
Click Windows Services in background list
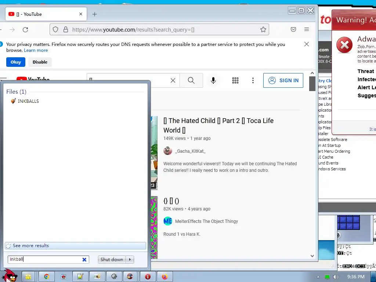332,169
